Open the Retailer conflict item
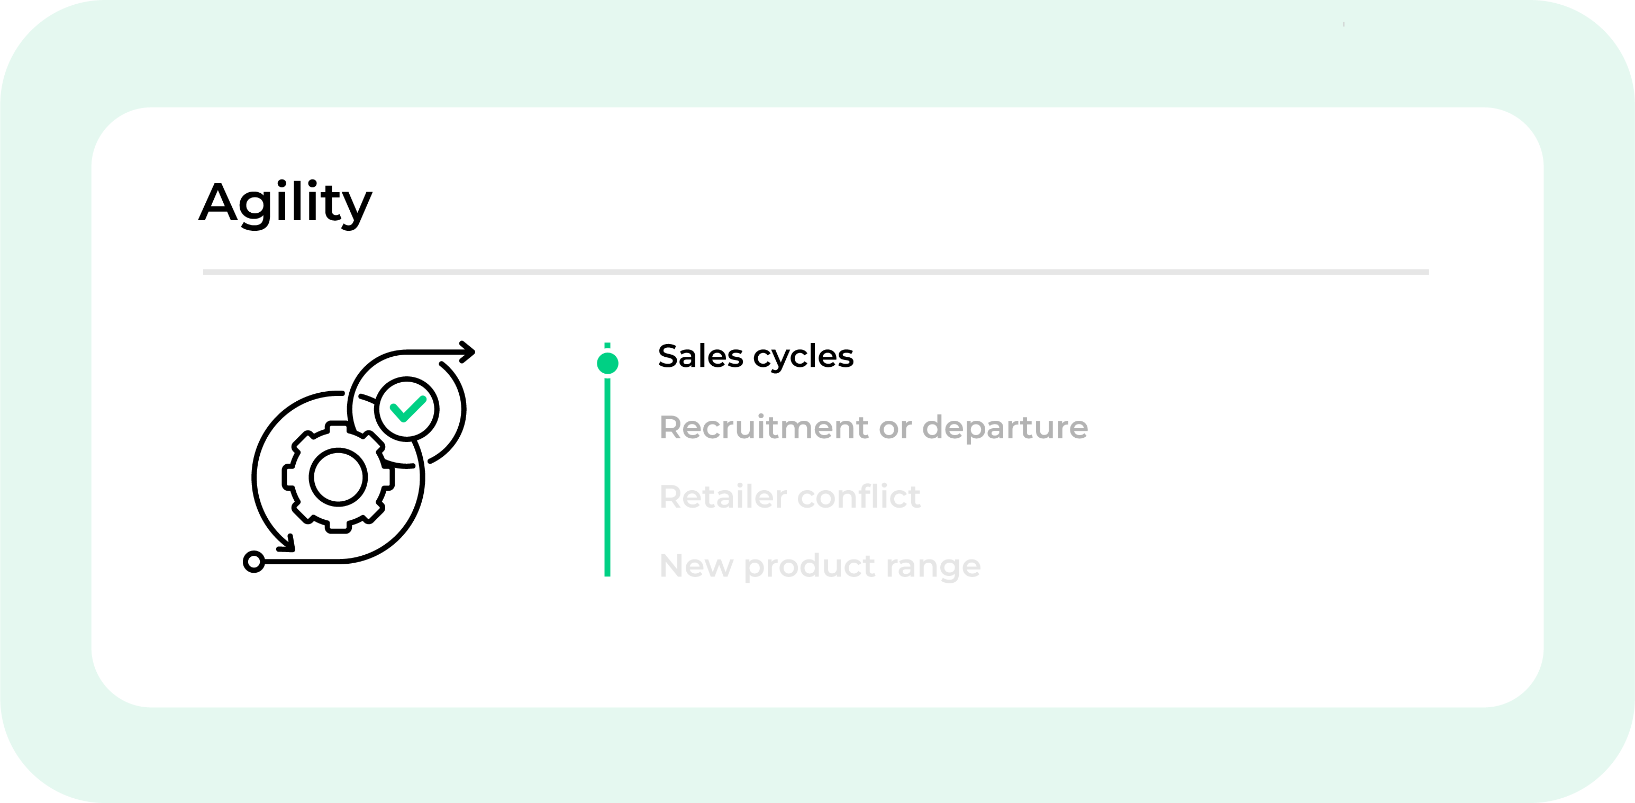 789,497
